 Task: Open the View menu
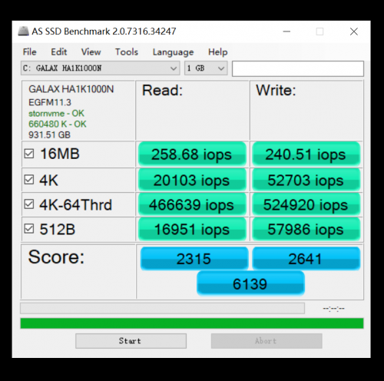click(91, 52)
